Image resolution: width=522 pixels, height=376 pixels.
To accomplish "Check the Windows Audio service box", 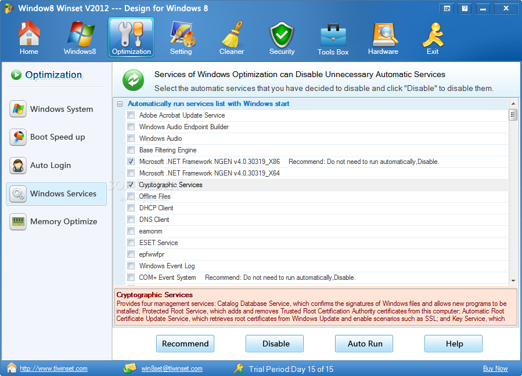I will (x=131, y=138).
